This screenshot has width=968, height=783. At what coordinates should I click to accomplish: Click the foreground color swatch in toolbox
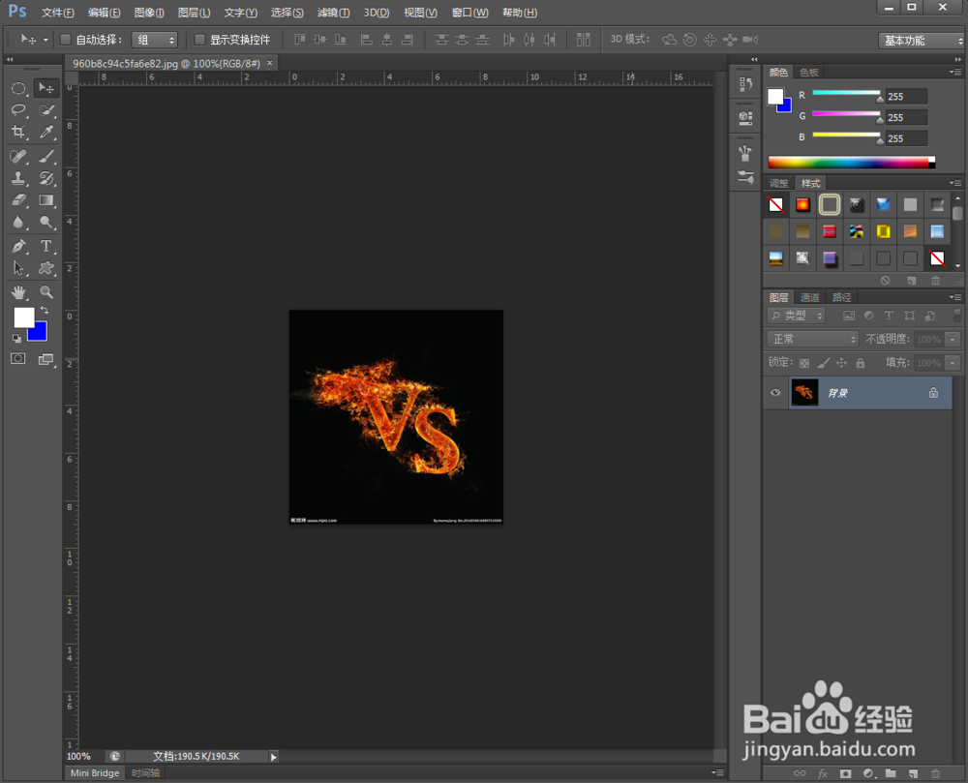click(x=23, y=317)
